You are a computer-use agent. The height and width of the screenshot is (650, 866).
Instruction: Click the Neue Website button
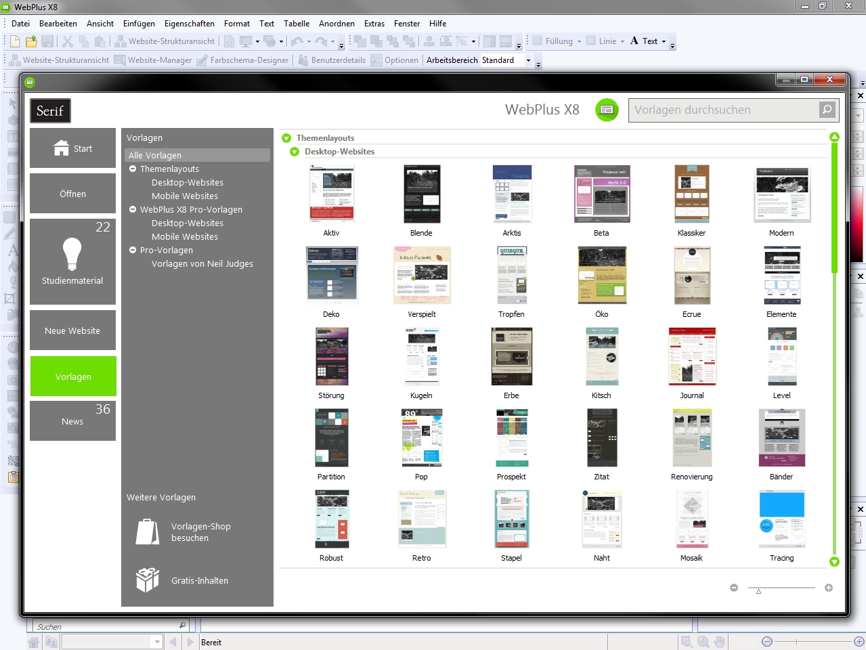tap(72, 330)
